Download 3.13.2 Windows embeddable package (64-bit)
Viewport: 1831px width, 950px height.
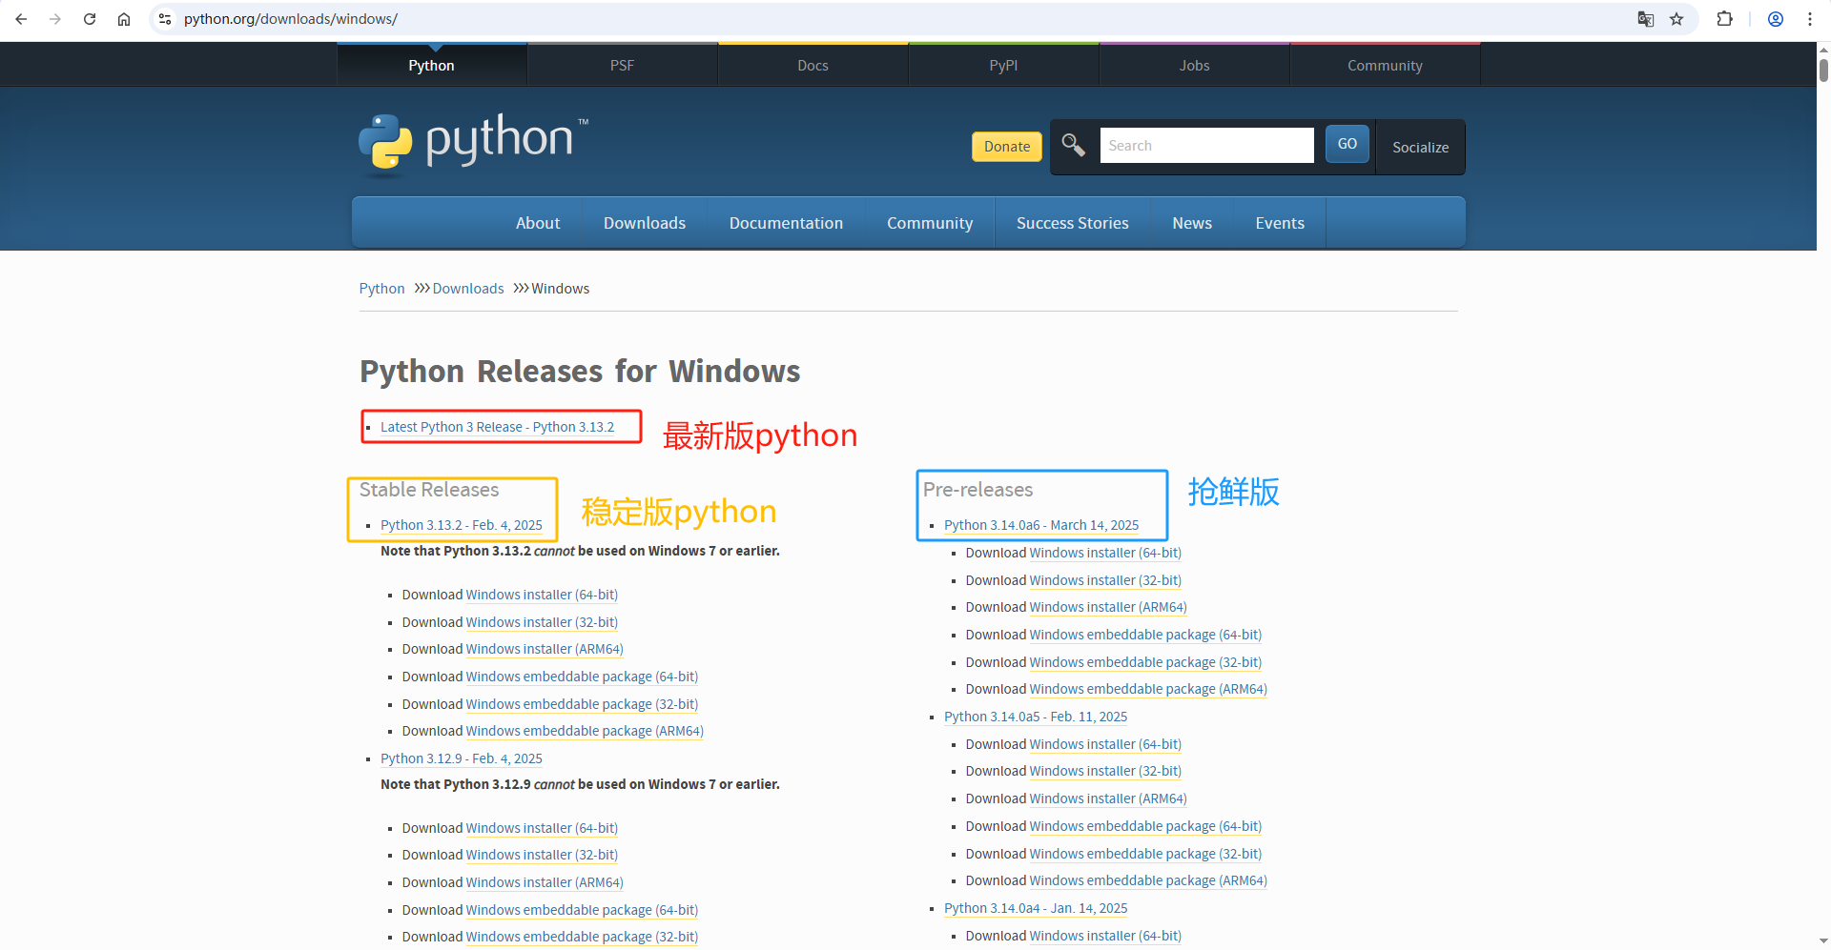click(x=582, y=677)
